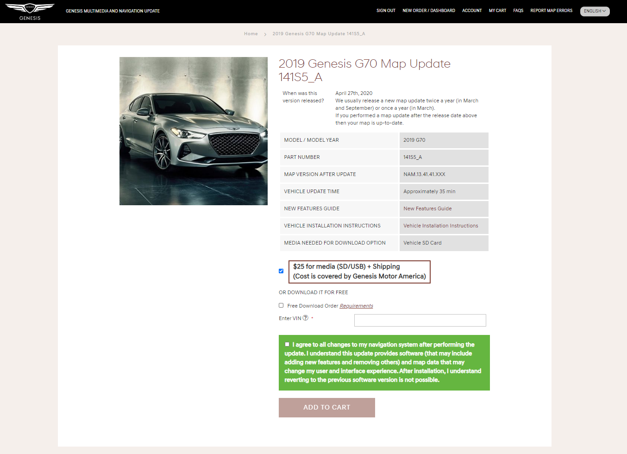Screen dimensions: 627x454
Task: Click Genesis Multimedia and Navigation Update title
Action: (113, 11)
